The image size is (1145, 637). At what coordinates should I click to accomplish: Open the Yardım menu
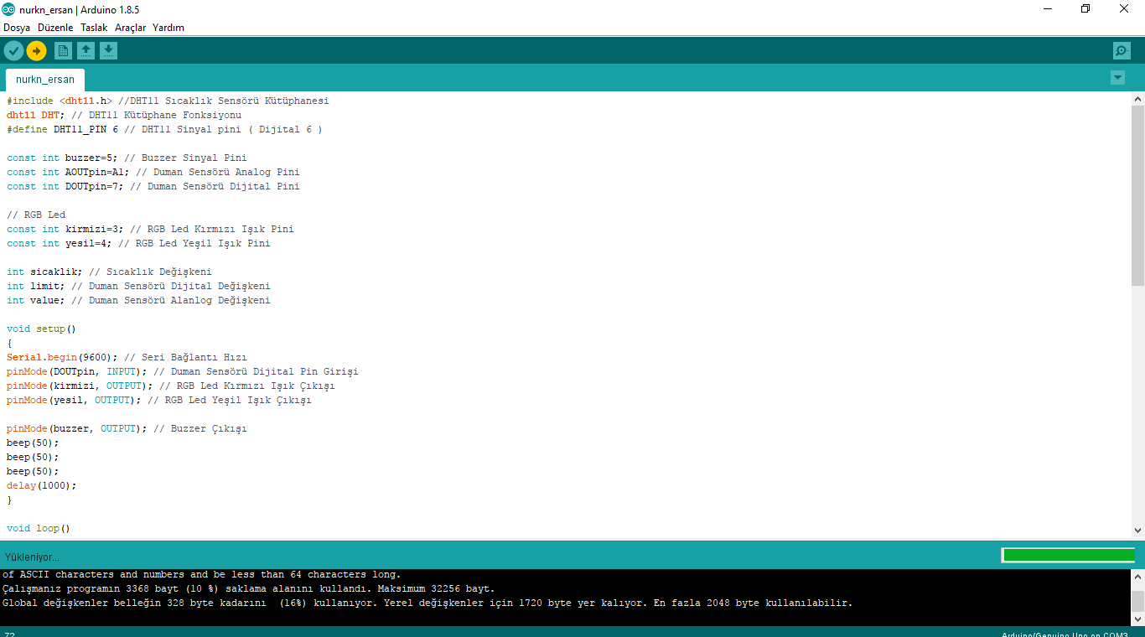point(168,28)
